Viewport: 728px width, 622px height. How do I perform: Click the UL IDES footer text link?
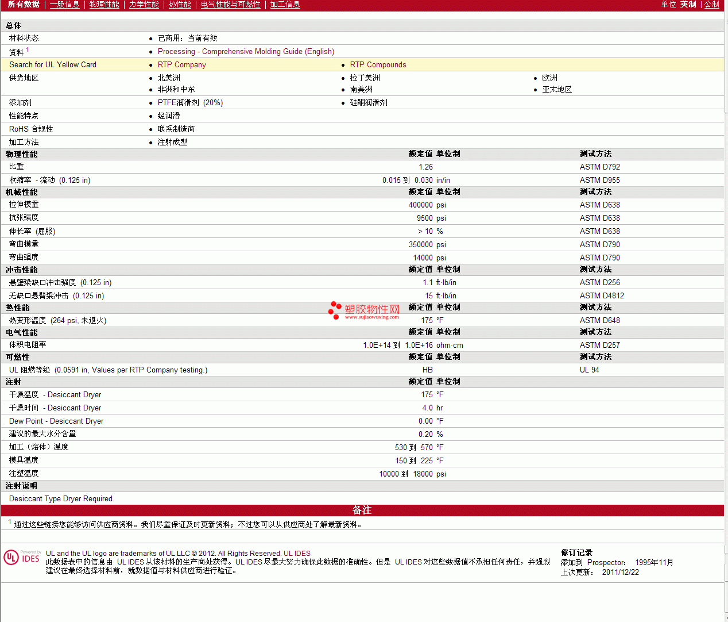pyautogui.click(x=297, y=554)
